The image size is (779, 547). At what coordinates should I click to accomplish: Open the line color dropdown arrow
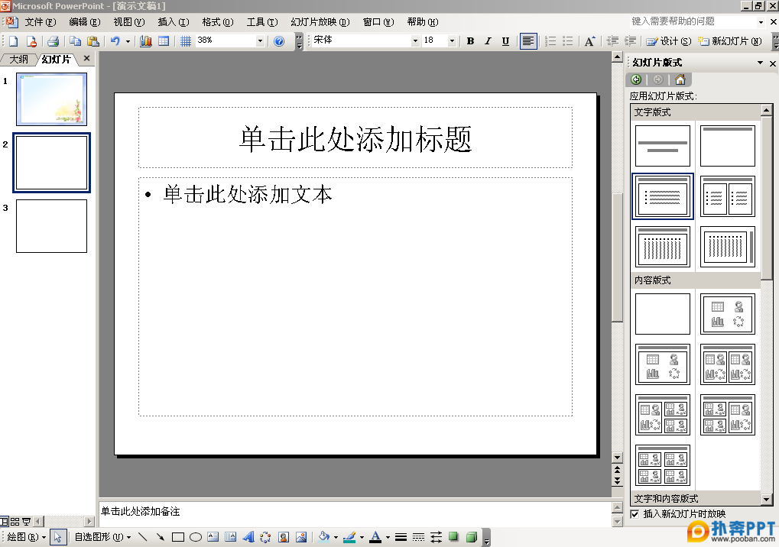point(362,536)
